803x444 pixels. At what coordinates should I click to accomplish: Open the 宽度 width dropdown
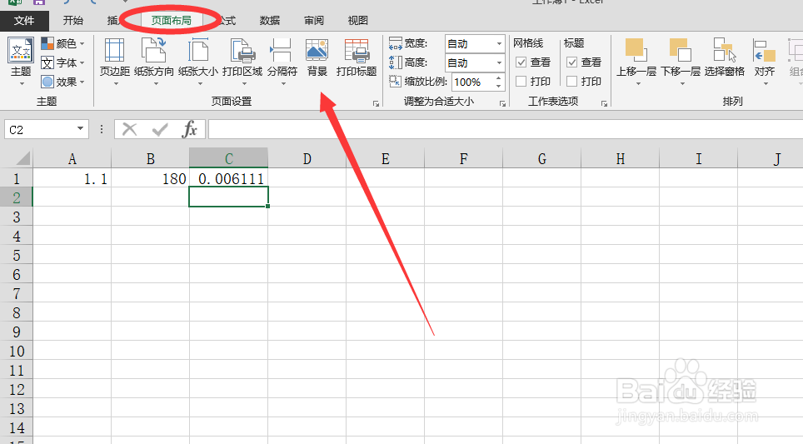[499, 43]
